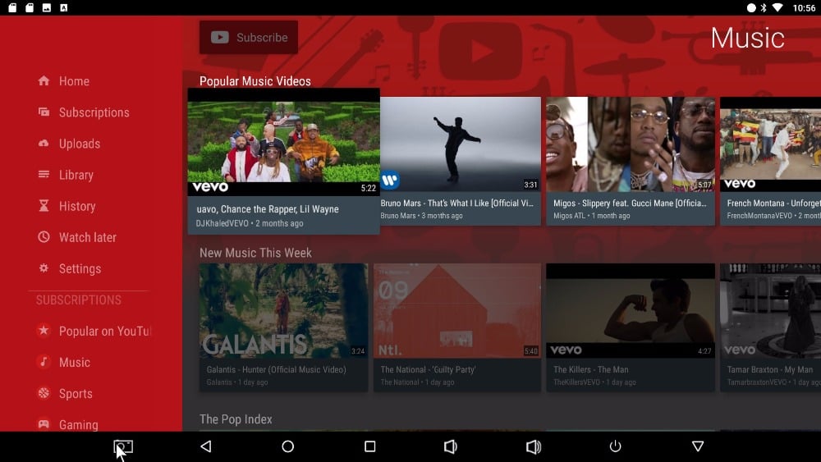Lower volume with the volume down icon

pos(450,446)
